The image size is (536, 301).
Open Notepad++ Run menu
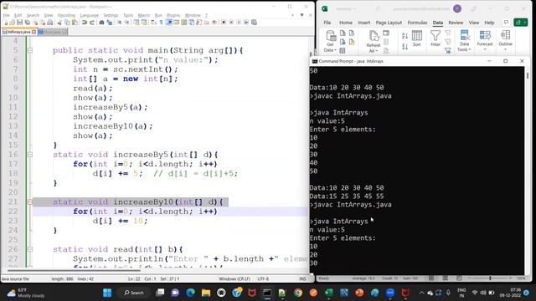158,15
